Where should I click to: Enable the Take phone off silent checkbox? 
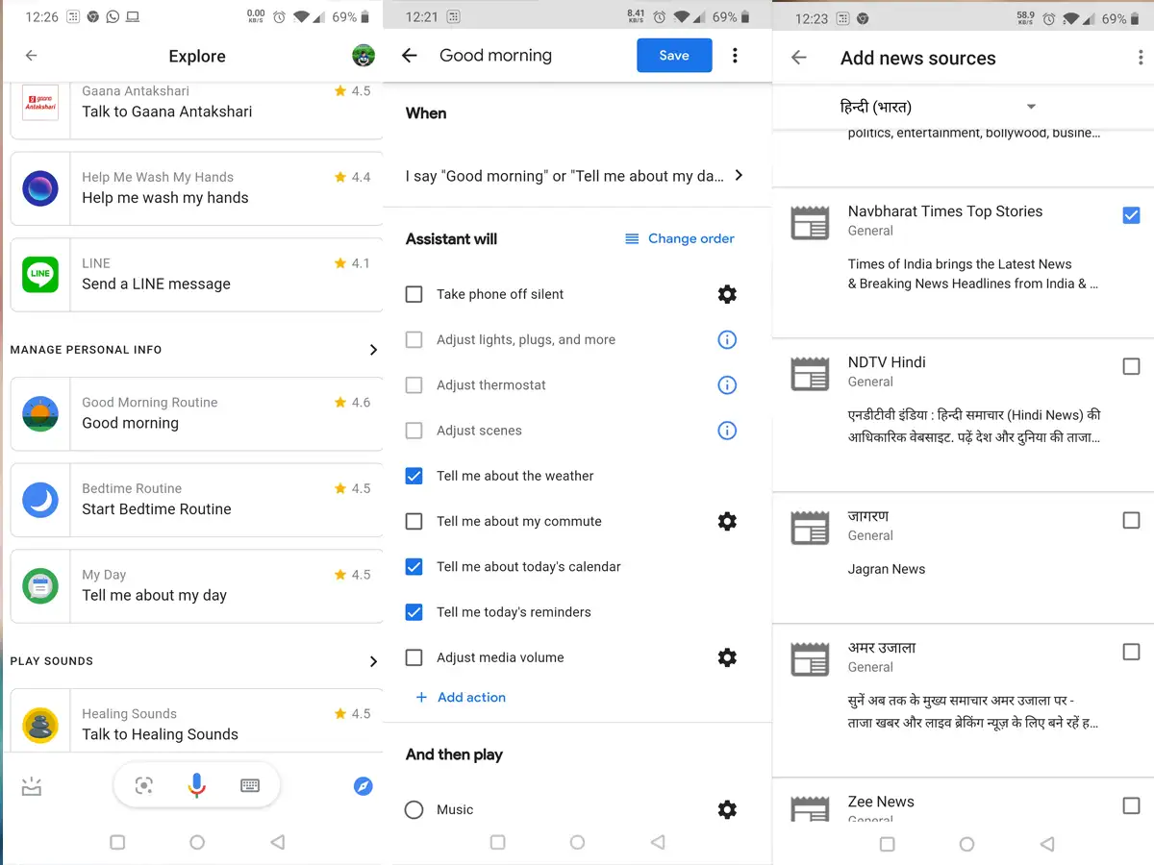414,294
